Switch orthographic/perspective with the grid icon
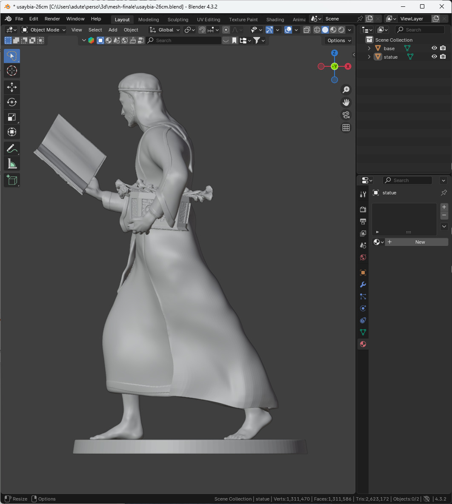 pos(346,128)
